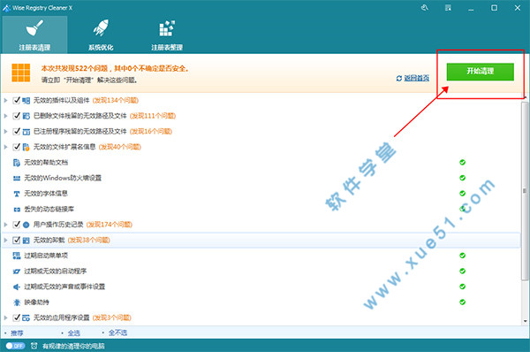Click the 无效的帮助文档 icon
This screenshot has width=530, height=352.
pyautogui.click(x=17, y=163)
